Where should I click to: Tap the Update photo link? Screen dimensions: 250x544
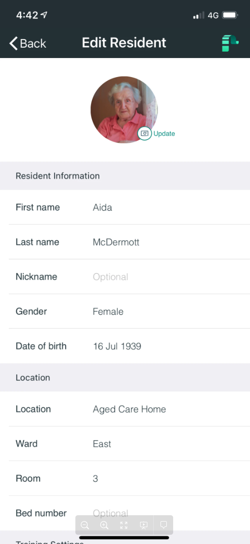coord(164,134)
